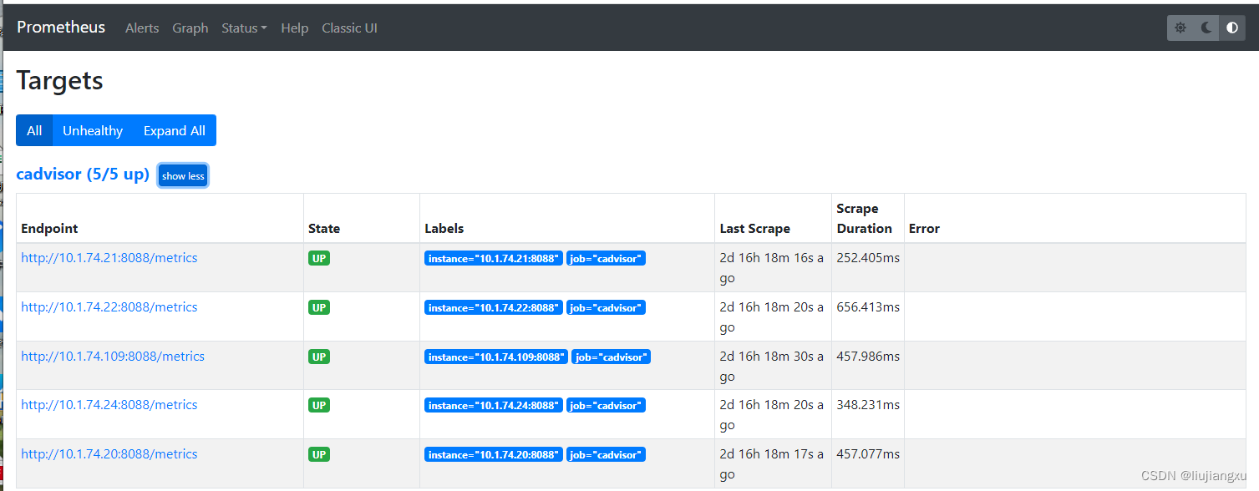Enable dark theme using the moon icon

(1206, 28)
